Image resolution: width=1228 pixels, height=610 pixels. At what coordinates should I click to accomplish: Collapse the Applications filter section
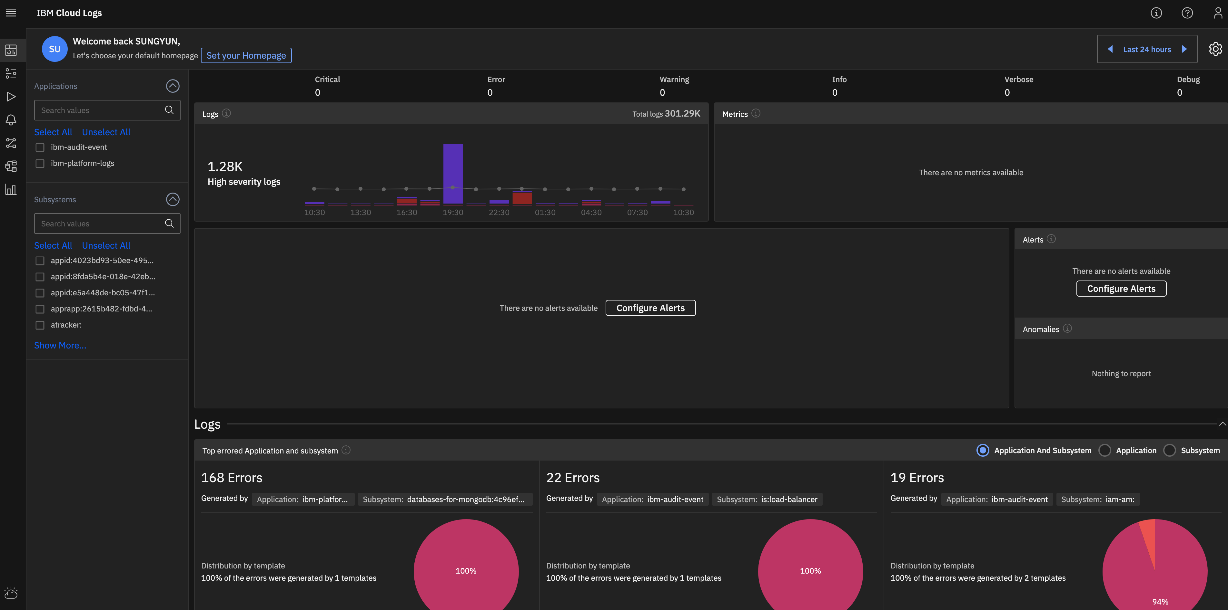pos(173,86)
